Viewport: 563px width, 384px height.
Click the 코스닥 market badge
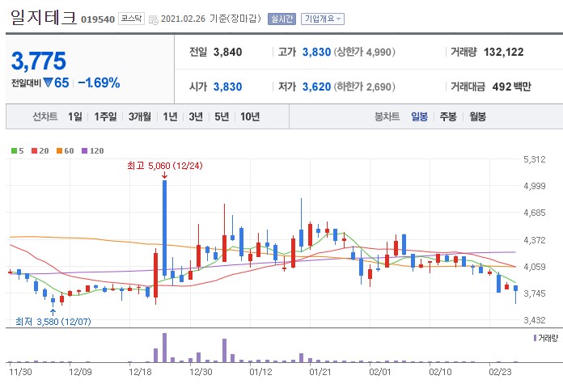coord(131,19)
